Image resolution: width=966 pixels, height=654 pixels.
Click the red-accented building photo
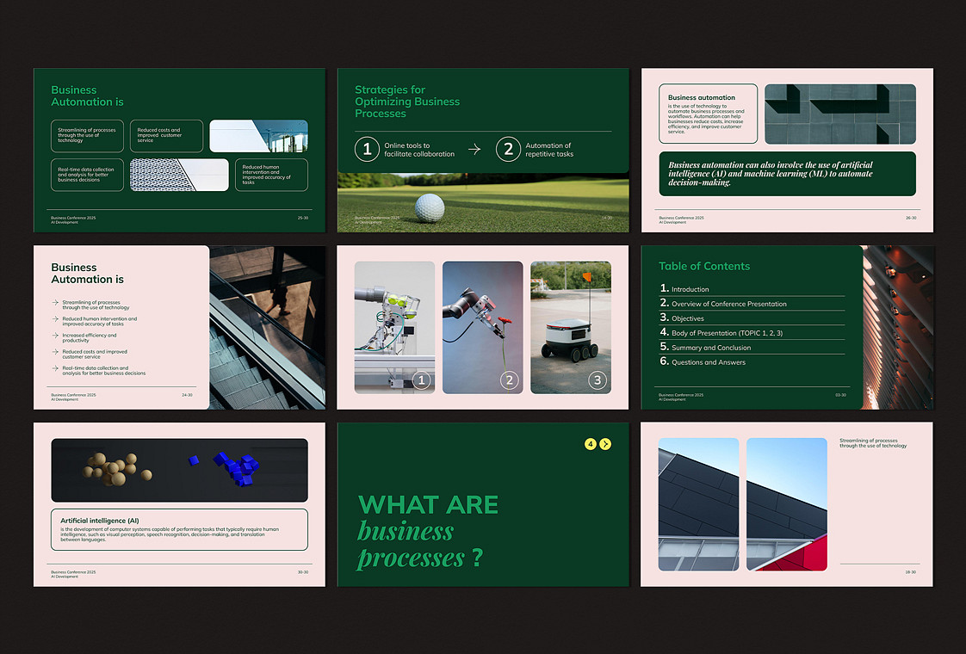click(x=786, y=503)
